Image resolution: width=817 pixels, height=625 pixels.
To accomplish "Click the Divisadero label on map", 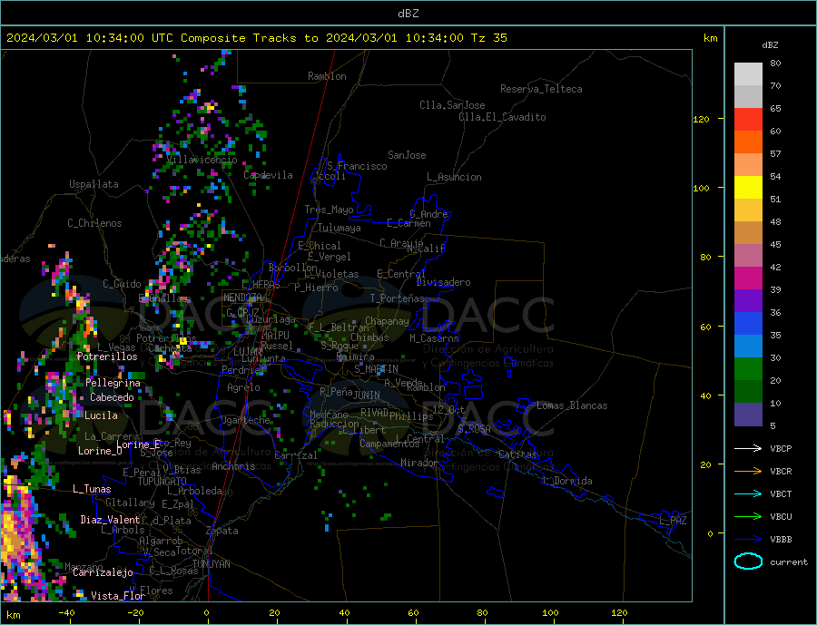I will [443, 282].
